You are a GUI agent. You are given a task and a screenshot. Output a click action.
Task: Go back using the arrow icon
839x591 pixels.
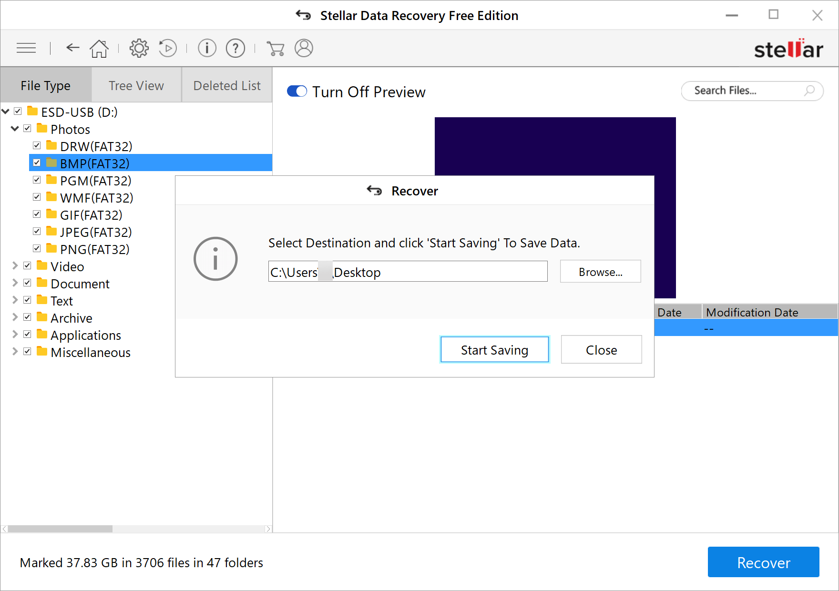click(72, 47)
